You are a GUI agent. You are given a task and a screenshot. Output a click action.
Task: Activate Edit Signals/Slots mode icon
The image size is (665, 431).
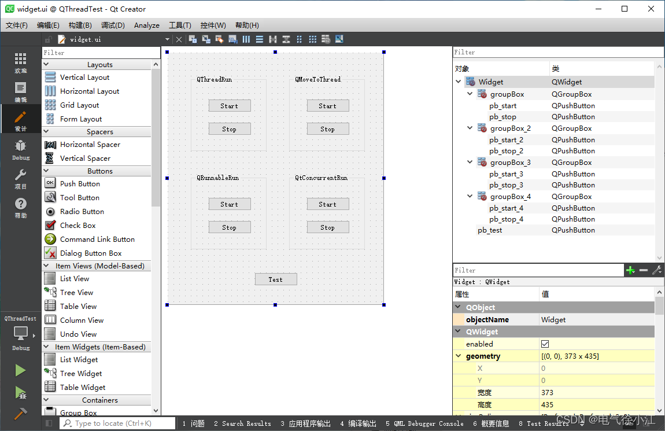(206, 39)
